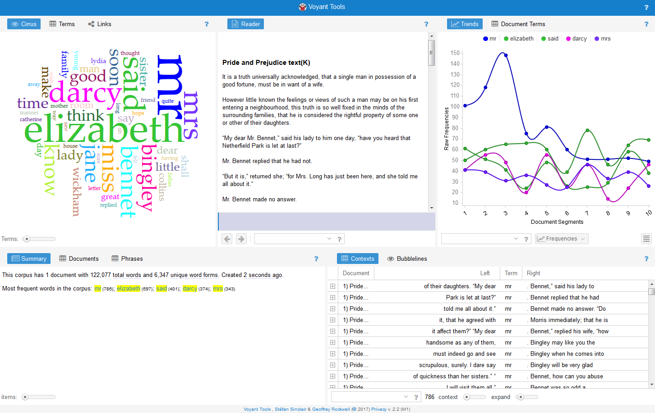Click the help icon in the top blue bar
This screenshot has width=655, height=413.
tap(646, 7)
